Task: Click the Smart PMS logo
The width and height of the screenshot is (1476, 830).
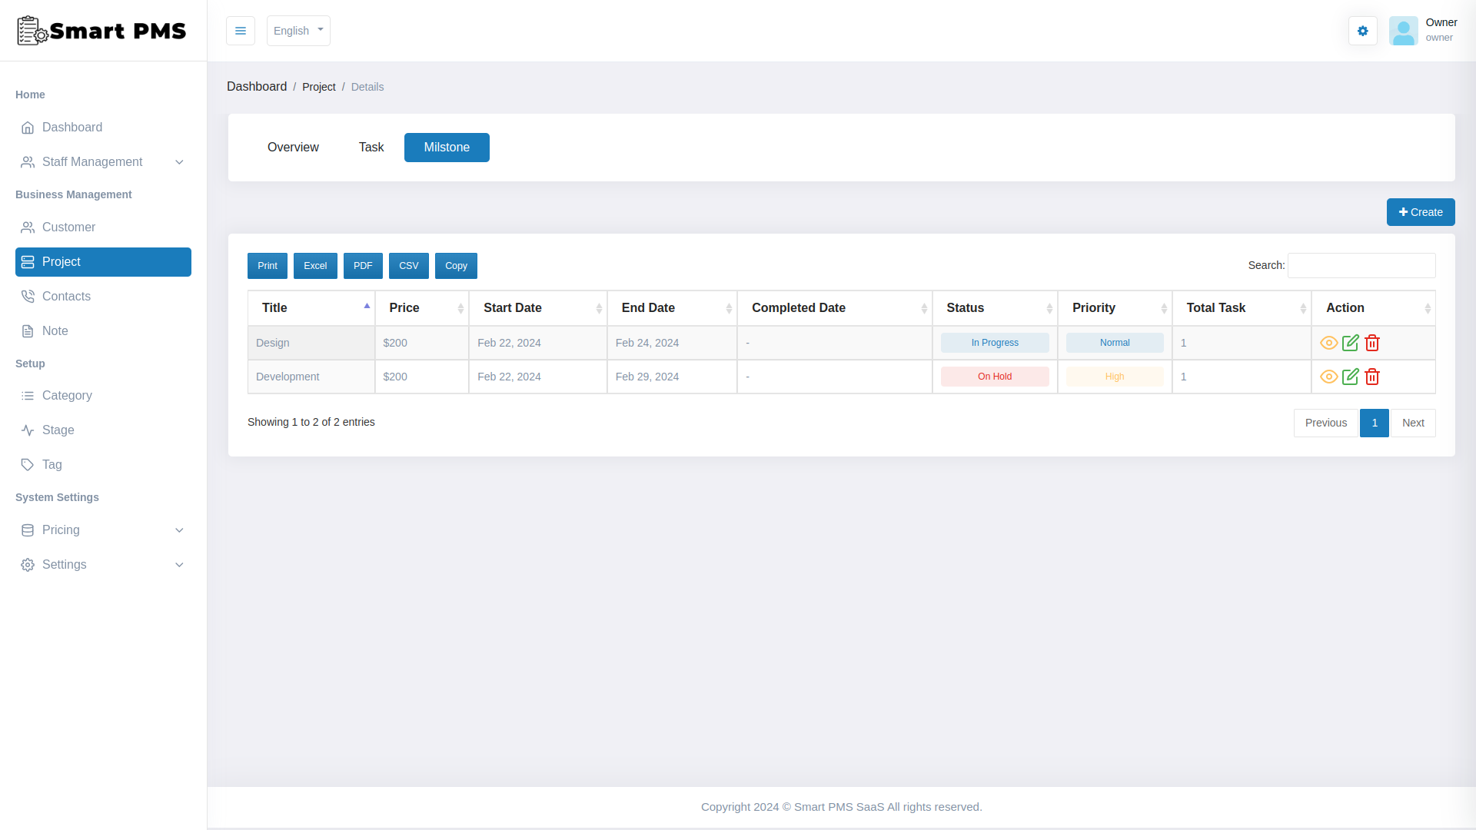Action: (101, 31)
